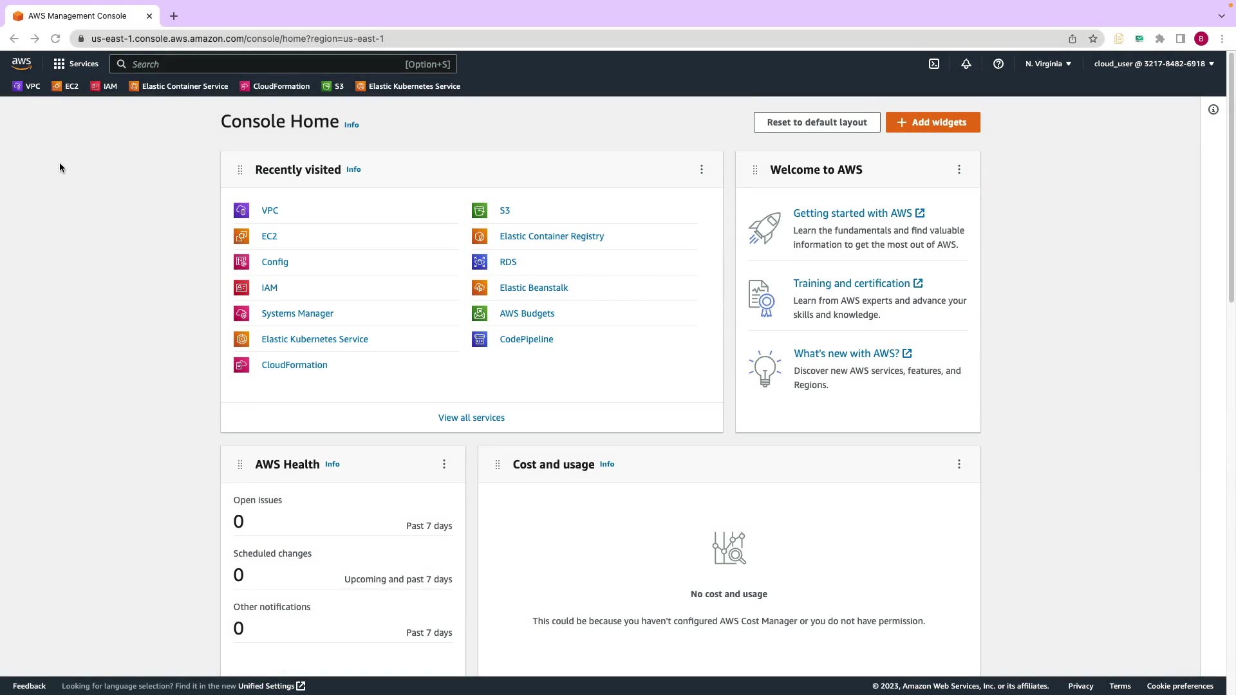Image resolution: width=1236 pixels, height=695 pixels.
Task: Click the AWS logo home icon
Action: (21, 64)
